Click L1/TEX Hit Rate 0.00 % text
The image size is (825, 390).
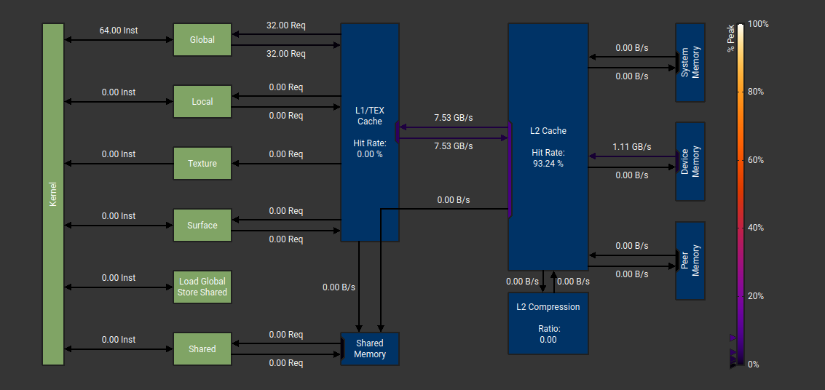[370, 148]
